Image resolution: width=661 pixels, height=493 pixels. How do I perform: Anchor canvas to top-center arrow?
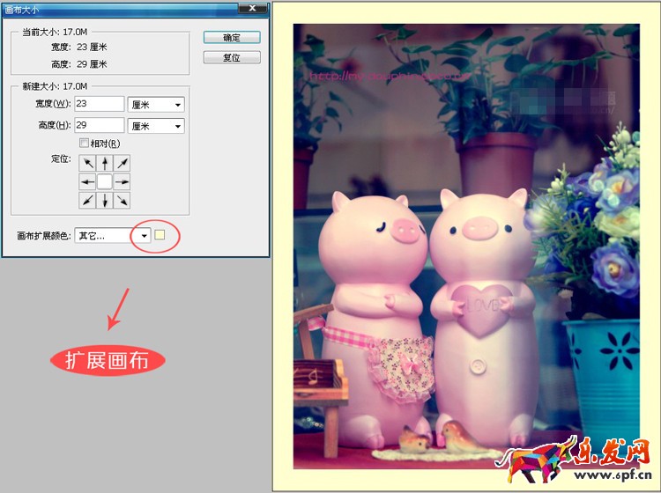(x=105, y=163)
